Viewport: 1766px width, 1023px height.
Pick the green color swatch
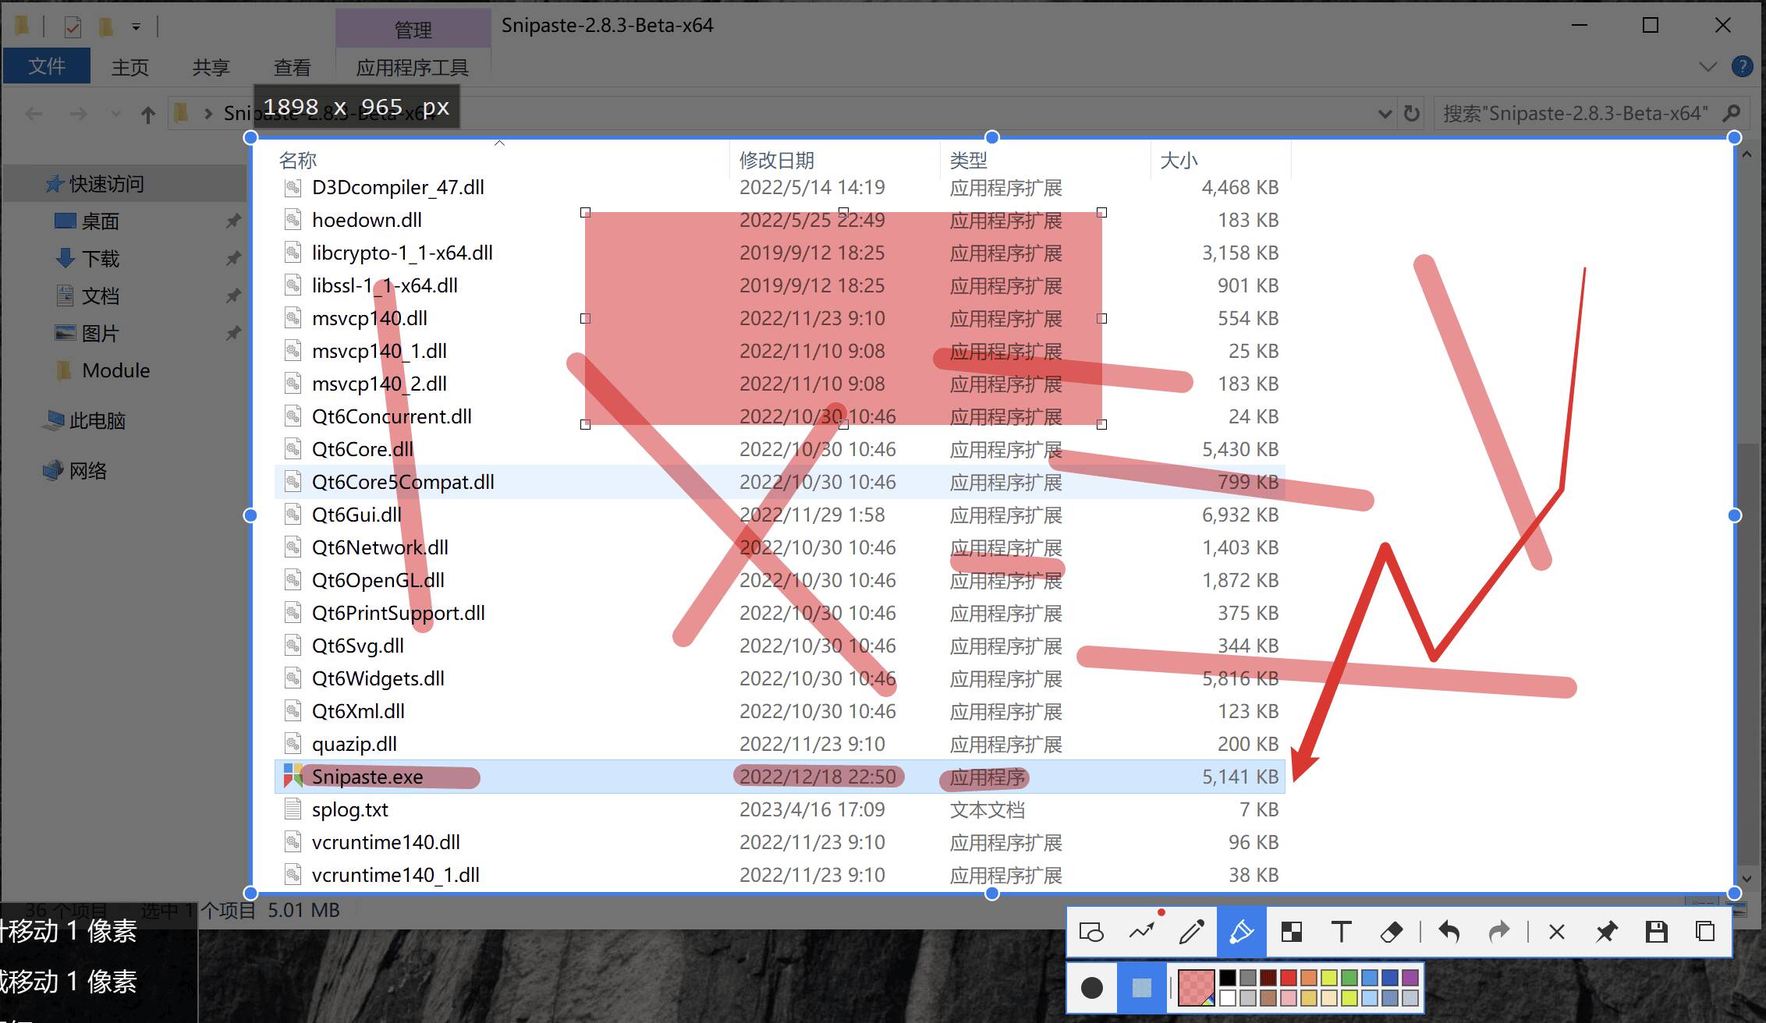1349,978
